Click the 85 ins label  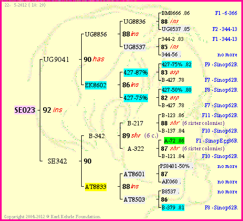170,47
